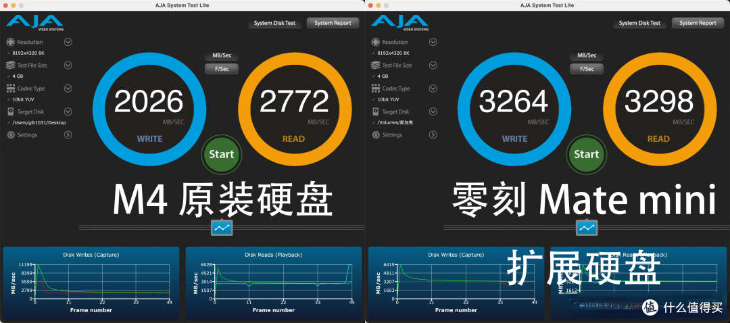Expand Target Disk dropdown in left window
Screen dimensions: 730x323
coord(68,111)
